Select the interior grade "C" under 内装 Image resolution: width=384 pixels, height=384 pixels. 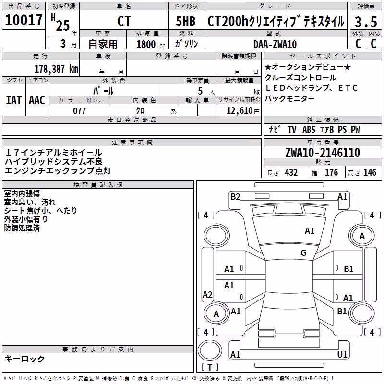click(x=374, y=44)
